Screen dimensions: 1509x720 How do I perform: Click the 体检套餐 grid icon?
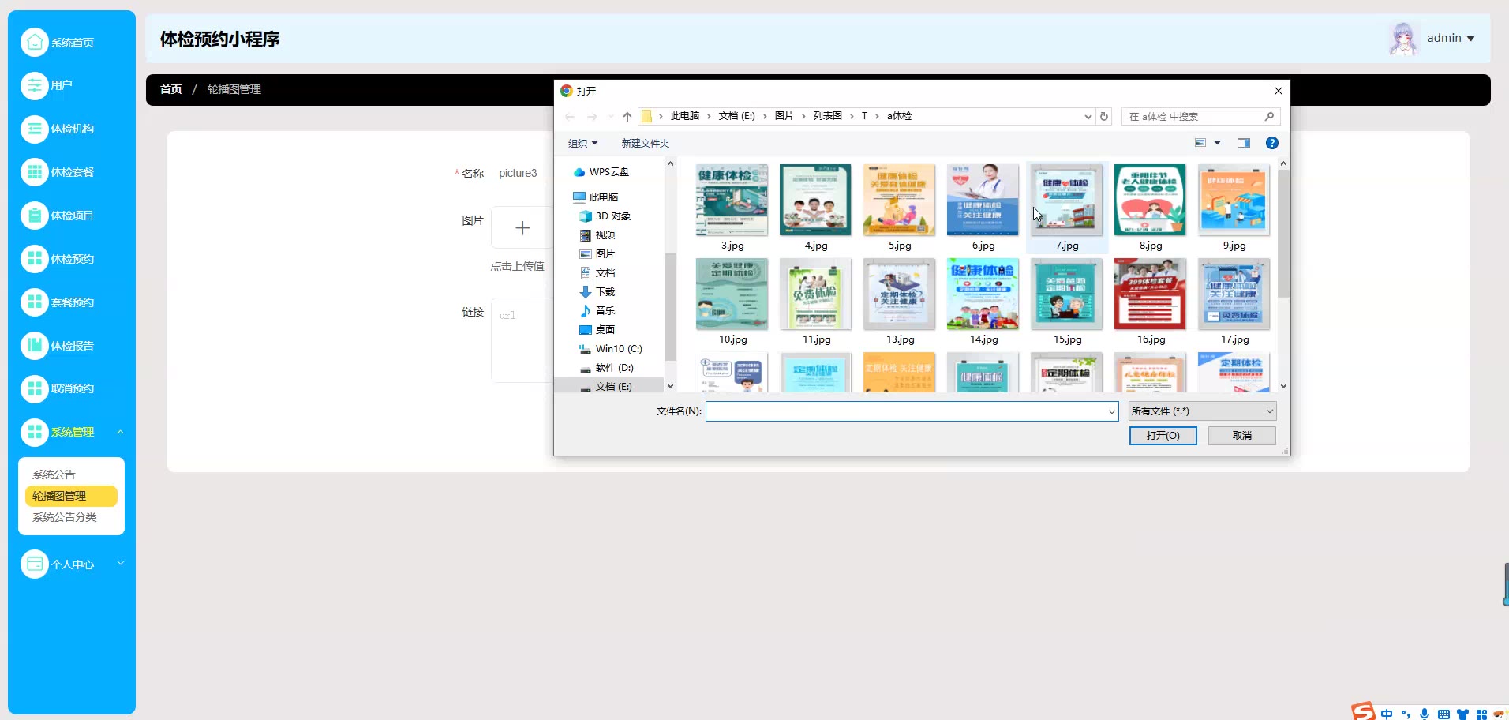pyautogui.click(x=35, y=172)
